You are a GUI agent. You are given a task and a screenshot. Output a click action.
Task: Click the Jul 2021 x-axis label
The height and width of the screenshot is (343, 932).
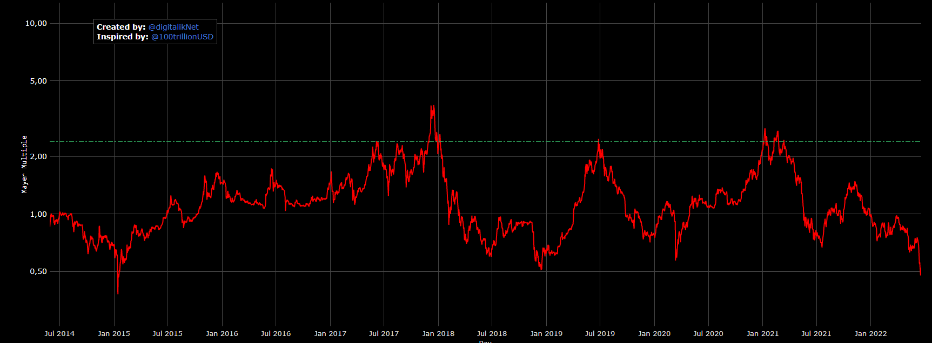click(x=816, y=333)
